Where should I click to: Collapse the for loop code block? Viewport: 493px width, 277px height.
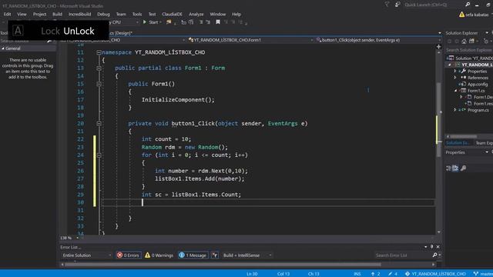[x=99, y=155]
